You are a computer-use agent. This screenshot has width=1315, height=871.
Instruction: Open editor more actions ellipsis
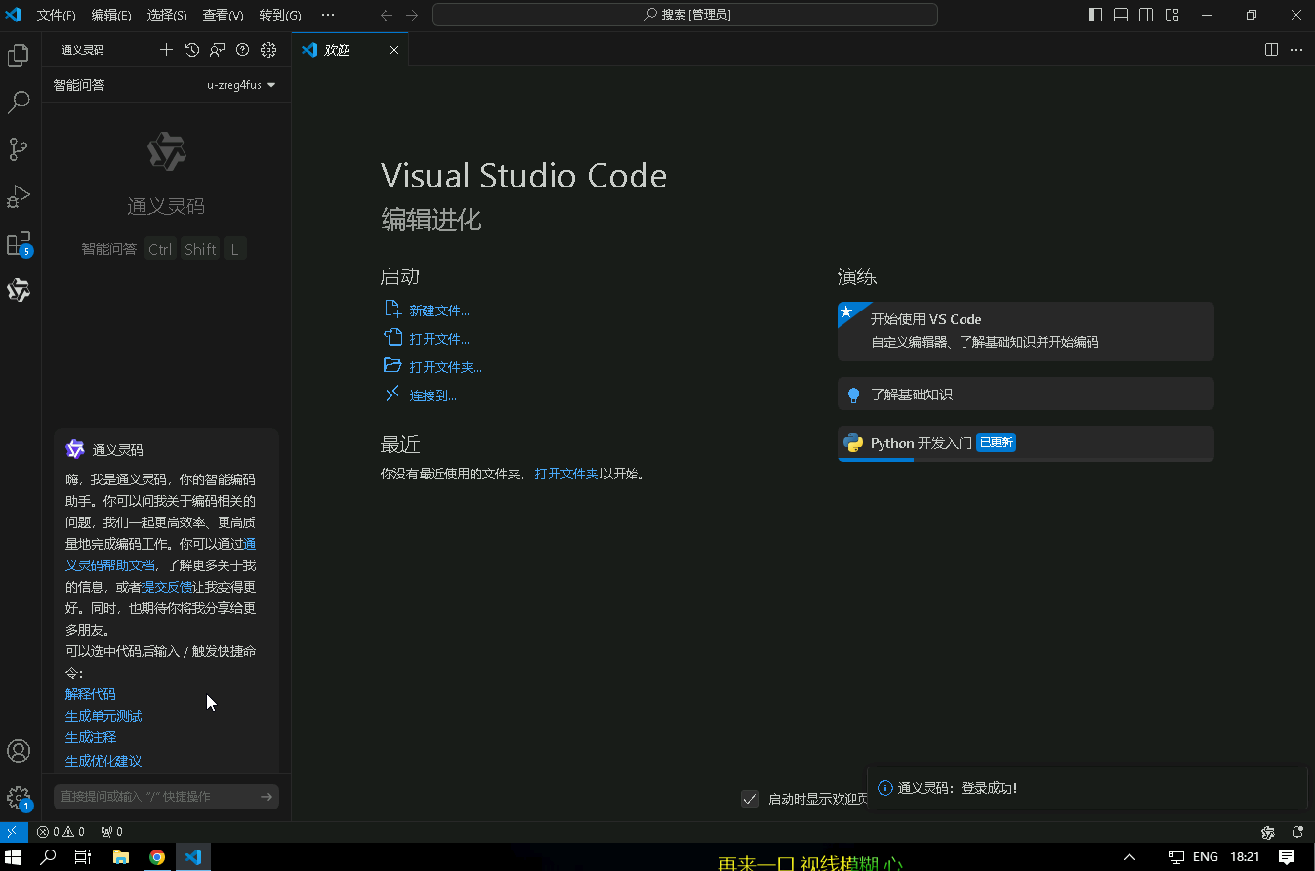point(1296,50)
